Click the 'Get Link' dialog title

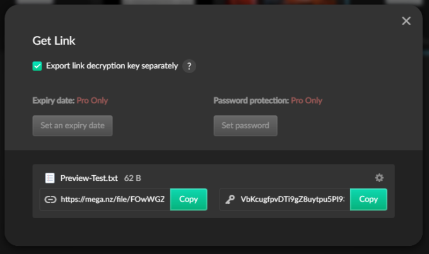(x=54, y=41)
